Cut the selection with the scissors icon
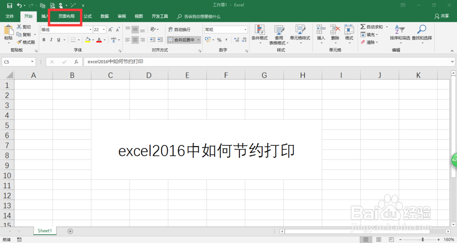The width and height of the screenshot is (457, 243). [19, 27]
